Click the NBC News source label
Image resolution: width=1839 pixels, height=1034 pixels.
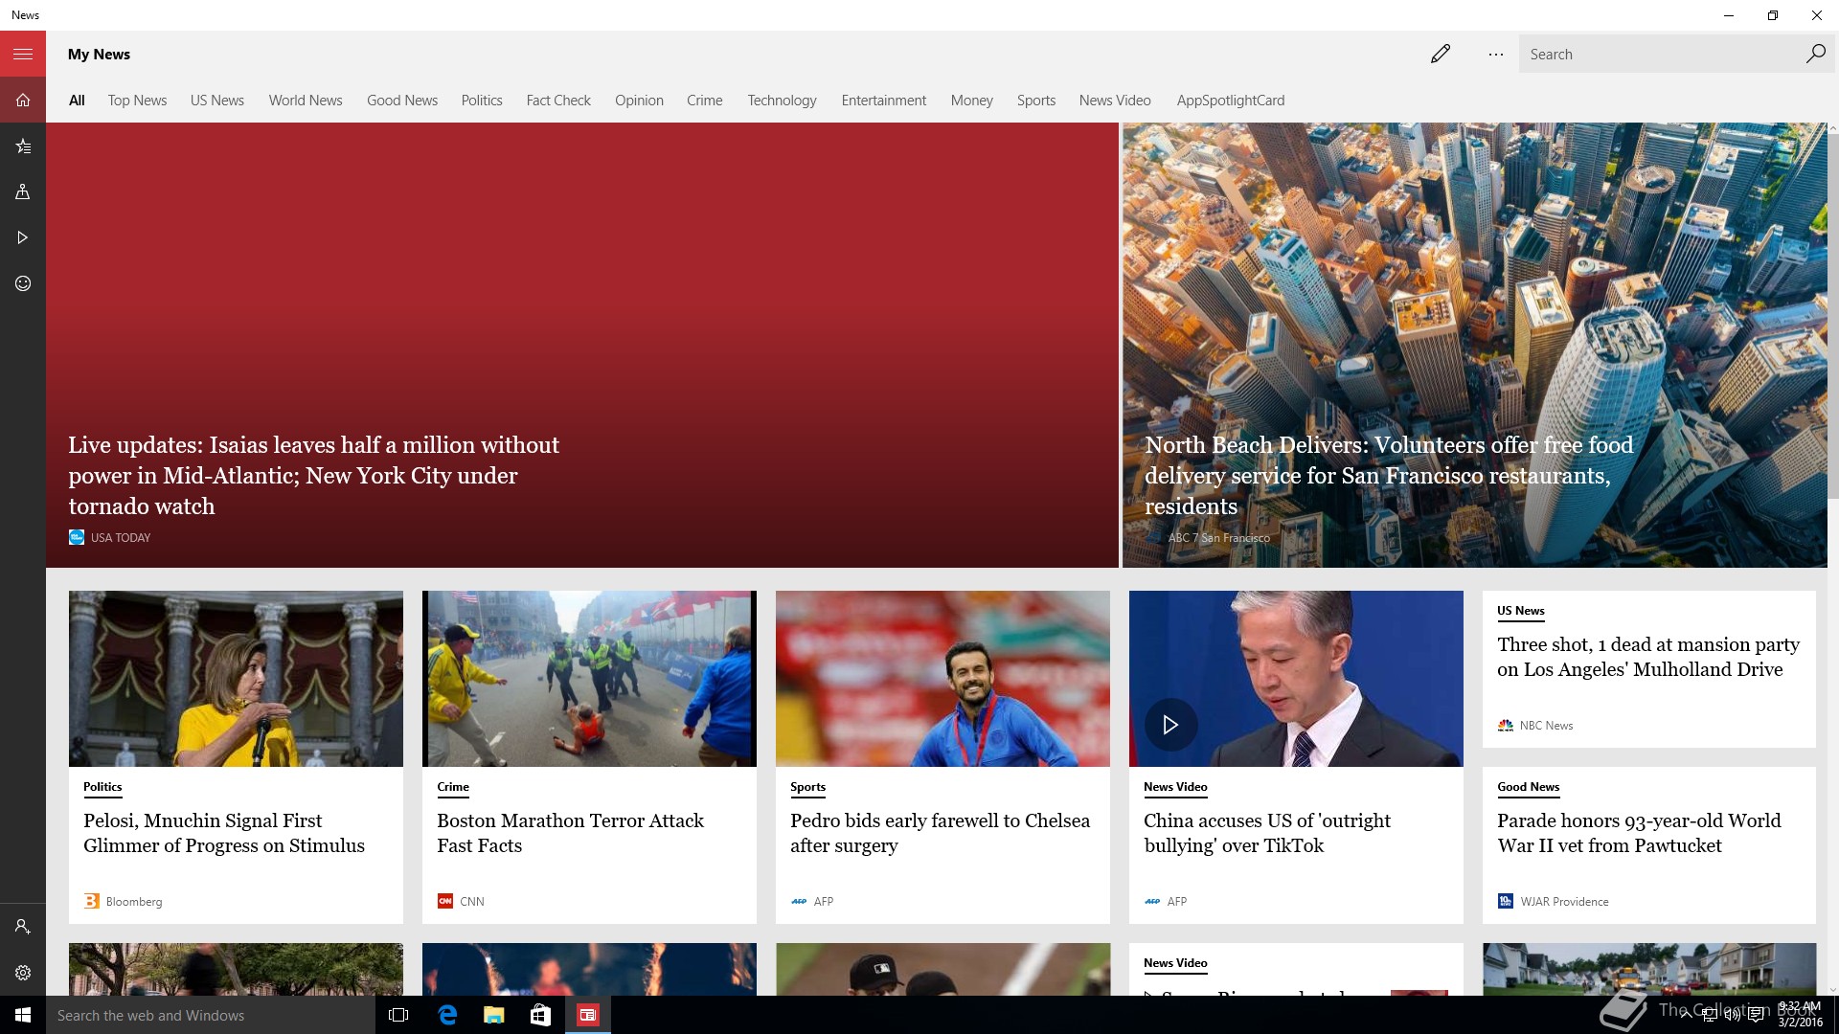point(1546,726)
